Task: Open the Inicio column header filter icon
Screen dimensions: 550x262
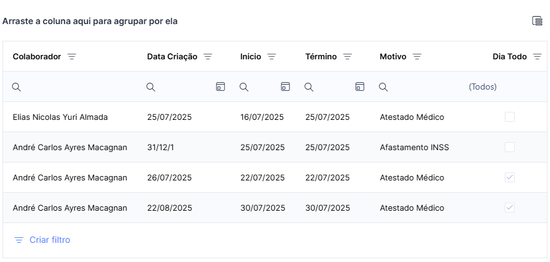Action: coord(272,57)
